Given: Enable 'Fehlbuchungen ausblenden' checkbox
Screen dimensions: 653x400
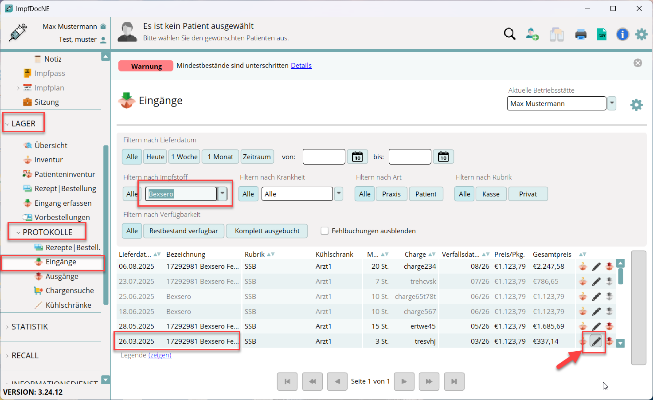Looking at the screenshot, I should click(325, 231).
